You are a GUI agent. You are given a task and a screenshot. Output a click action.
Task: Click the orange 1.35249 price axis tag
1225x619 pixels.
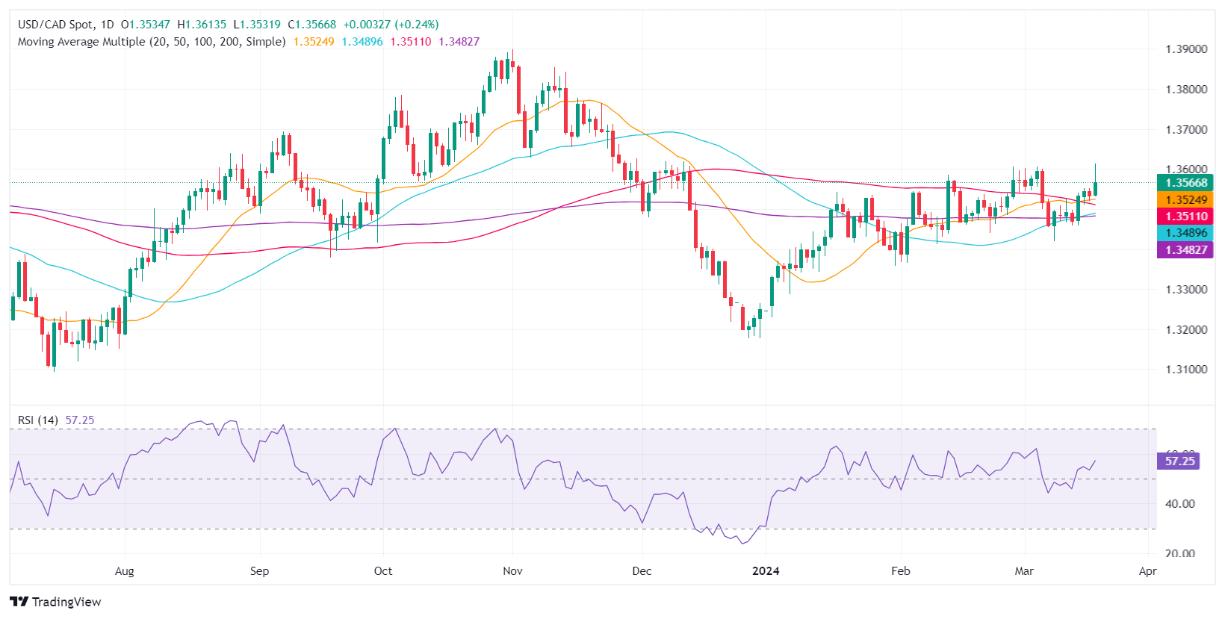coord(1185,200)
